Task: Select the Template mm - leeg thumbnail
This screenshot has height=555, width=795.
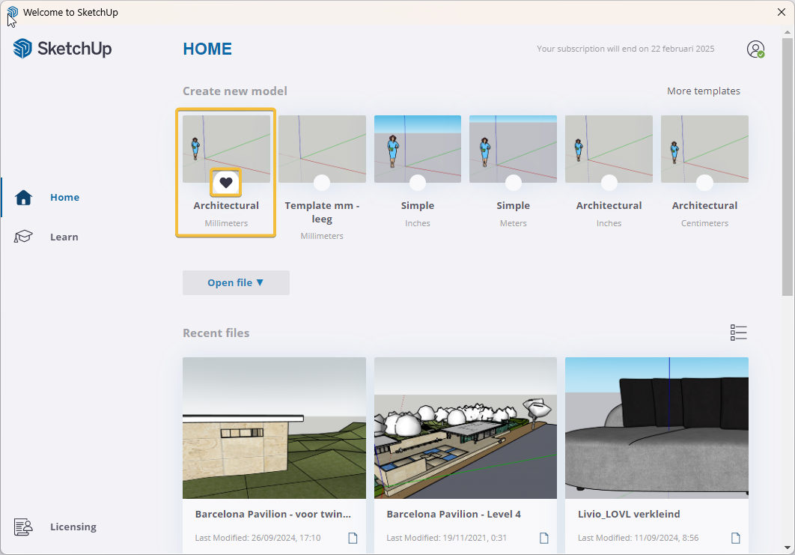Action: (322, 148)
